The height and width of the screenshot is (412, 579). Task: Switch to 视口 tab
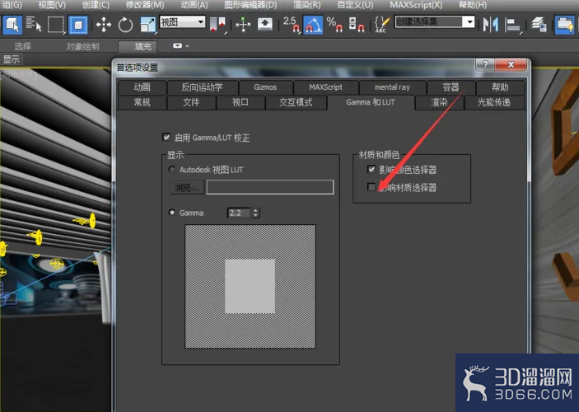click(240, 102)
